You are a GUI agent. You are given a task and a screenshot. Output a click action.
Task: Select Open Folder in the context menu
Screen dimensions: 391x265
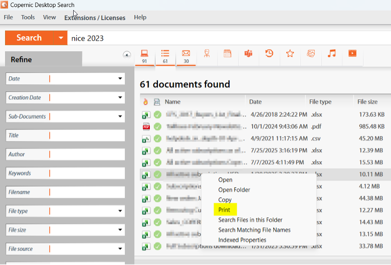[234, 190]
